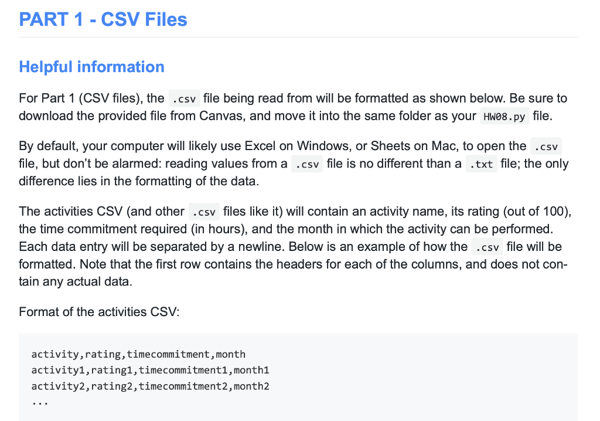600x421 pixels.
Task: Click the .csv tag after 'example of how the'
Action: tap(487, 247)
